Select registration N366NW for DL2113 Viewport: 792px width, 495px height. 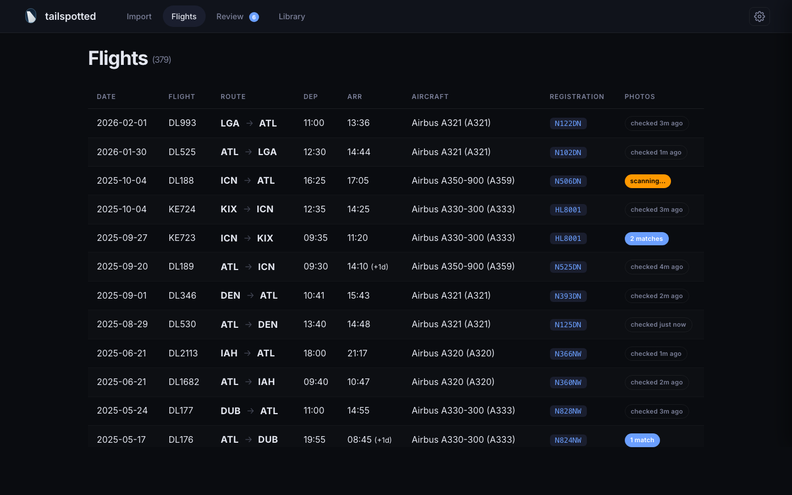pos(568,354)
